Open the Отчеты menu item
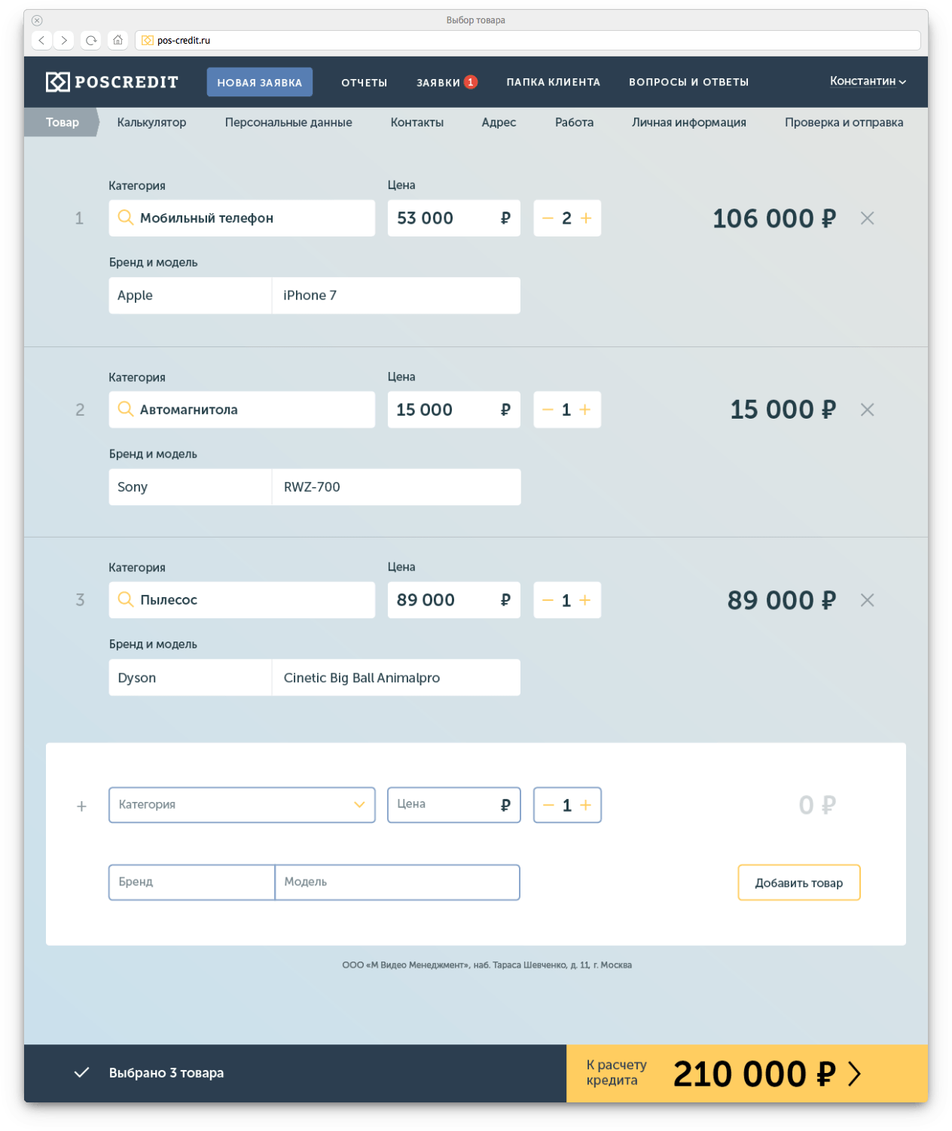Screen dimensions: 952x1131 click(x=364, y=83)
